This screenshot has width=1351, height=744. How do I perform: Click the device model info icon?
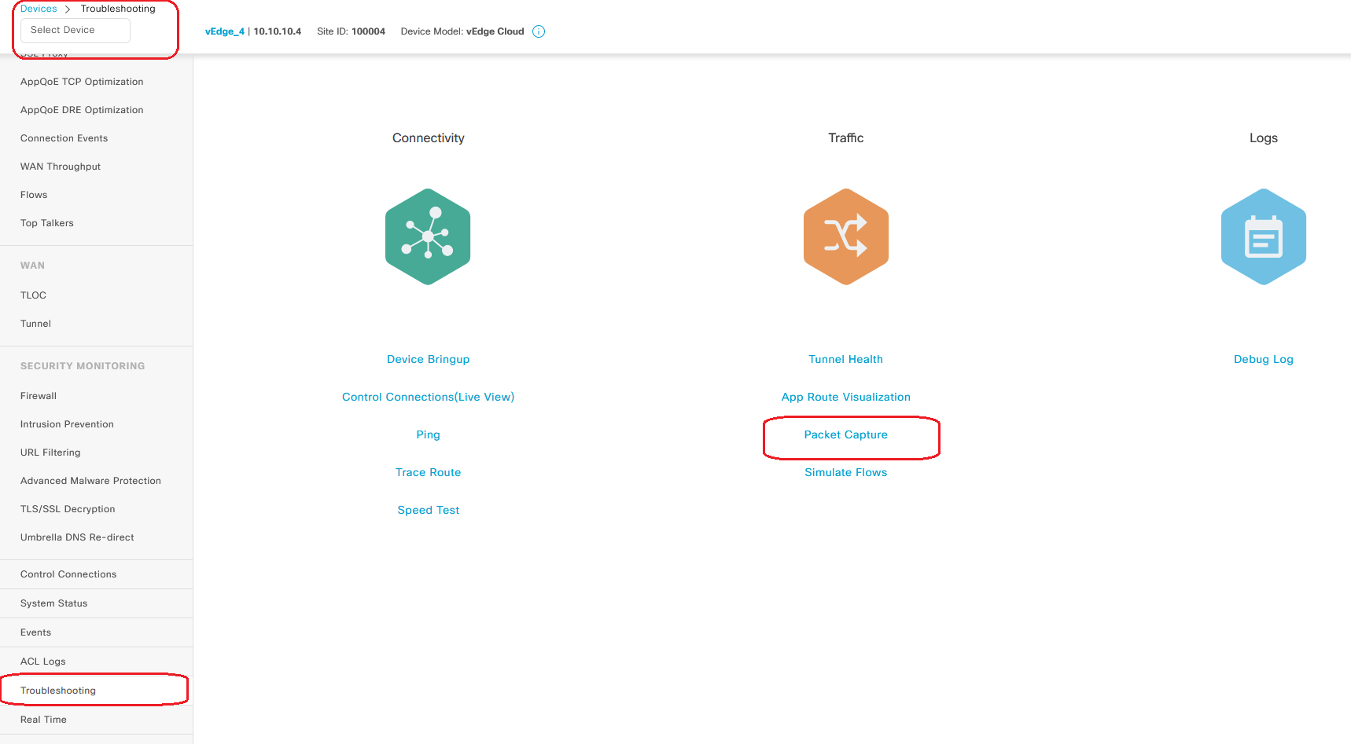pyautogui.click(x=539, y=31)
